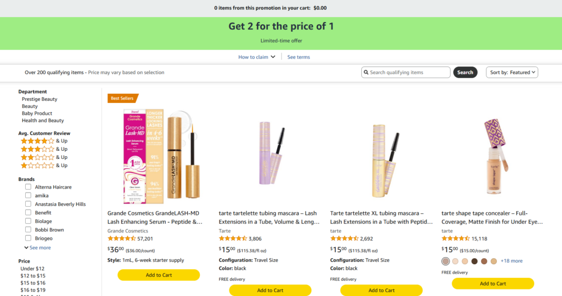The width and height of the screenshot is (562, 296).
Task: Open tarte shape tape concealer star rating
Action: click(456, 238)
